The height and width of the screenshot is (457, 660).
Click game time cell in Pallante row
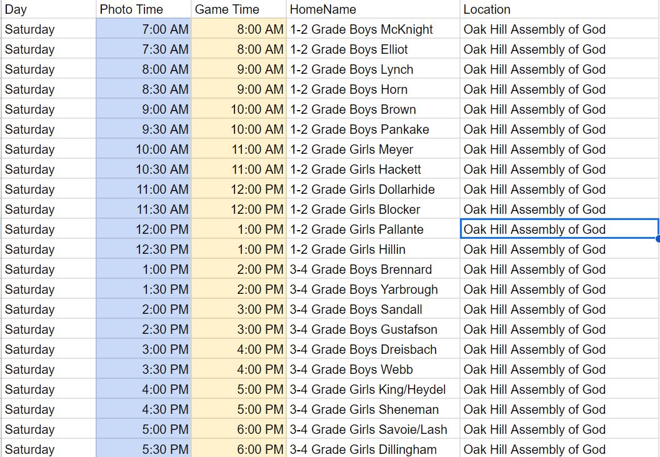click(x=239, y=229)
